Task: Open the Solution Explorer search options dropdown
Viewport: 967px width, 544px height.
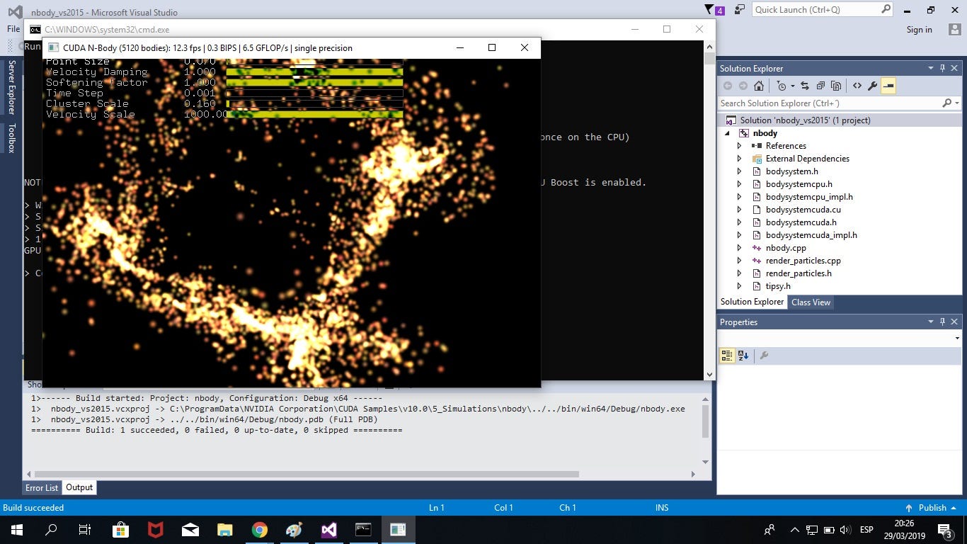Action: pos(957,103)
